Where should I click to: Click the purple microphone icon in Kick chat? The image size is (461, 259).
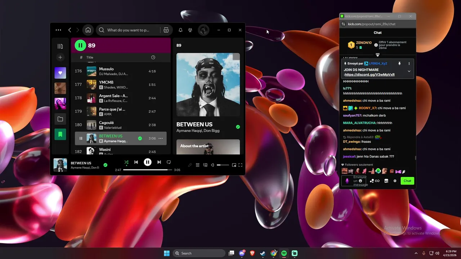pos(347,181)
